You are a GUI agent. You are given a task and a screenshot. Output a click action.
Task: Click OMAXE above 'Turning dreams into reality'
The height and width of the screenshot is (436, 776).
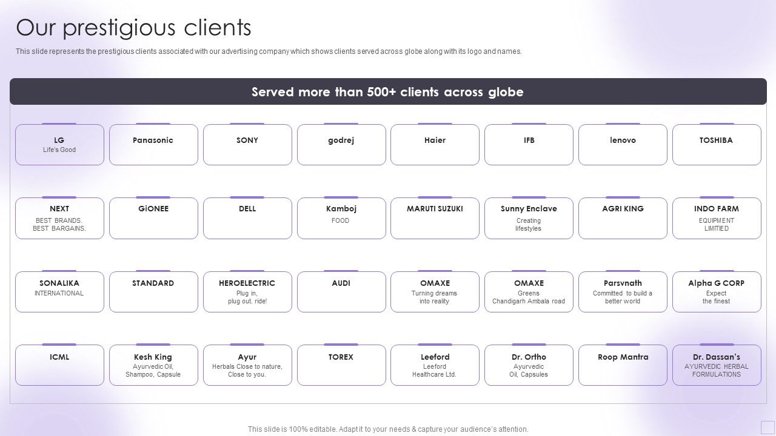tap(435, 283)
